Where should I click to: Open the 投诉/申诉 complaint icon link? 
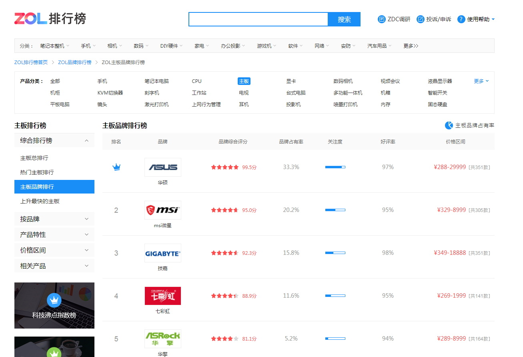tap(420, 19)
